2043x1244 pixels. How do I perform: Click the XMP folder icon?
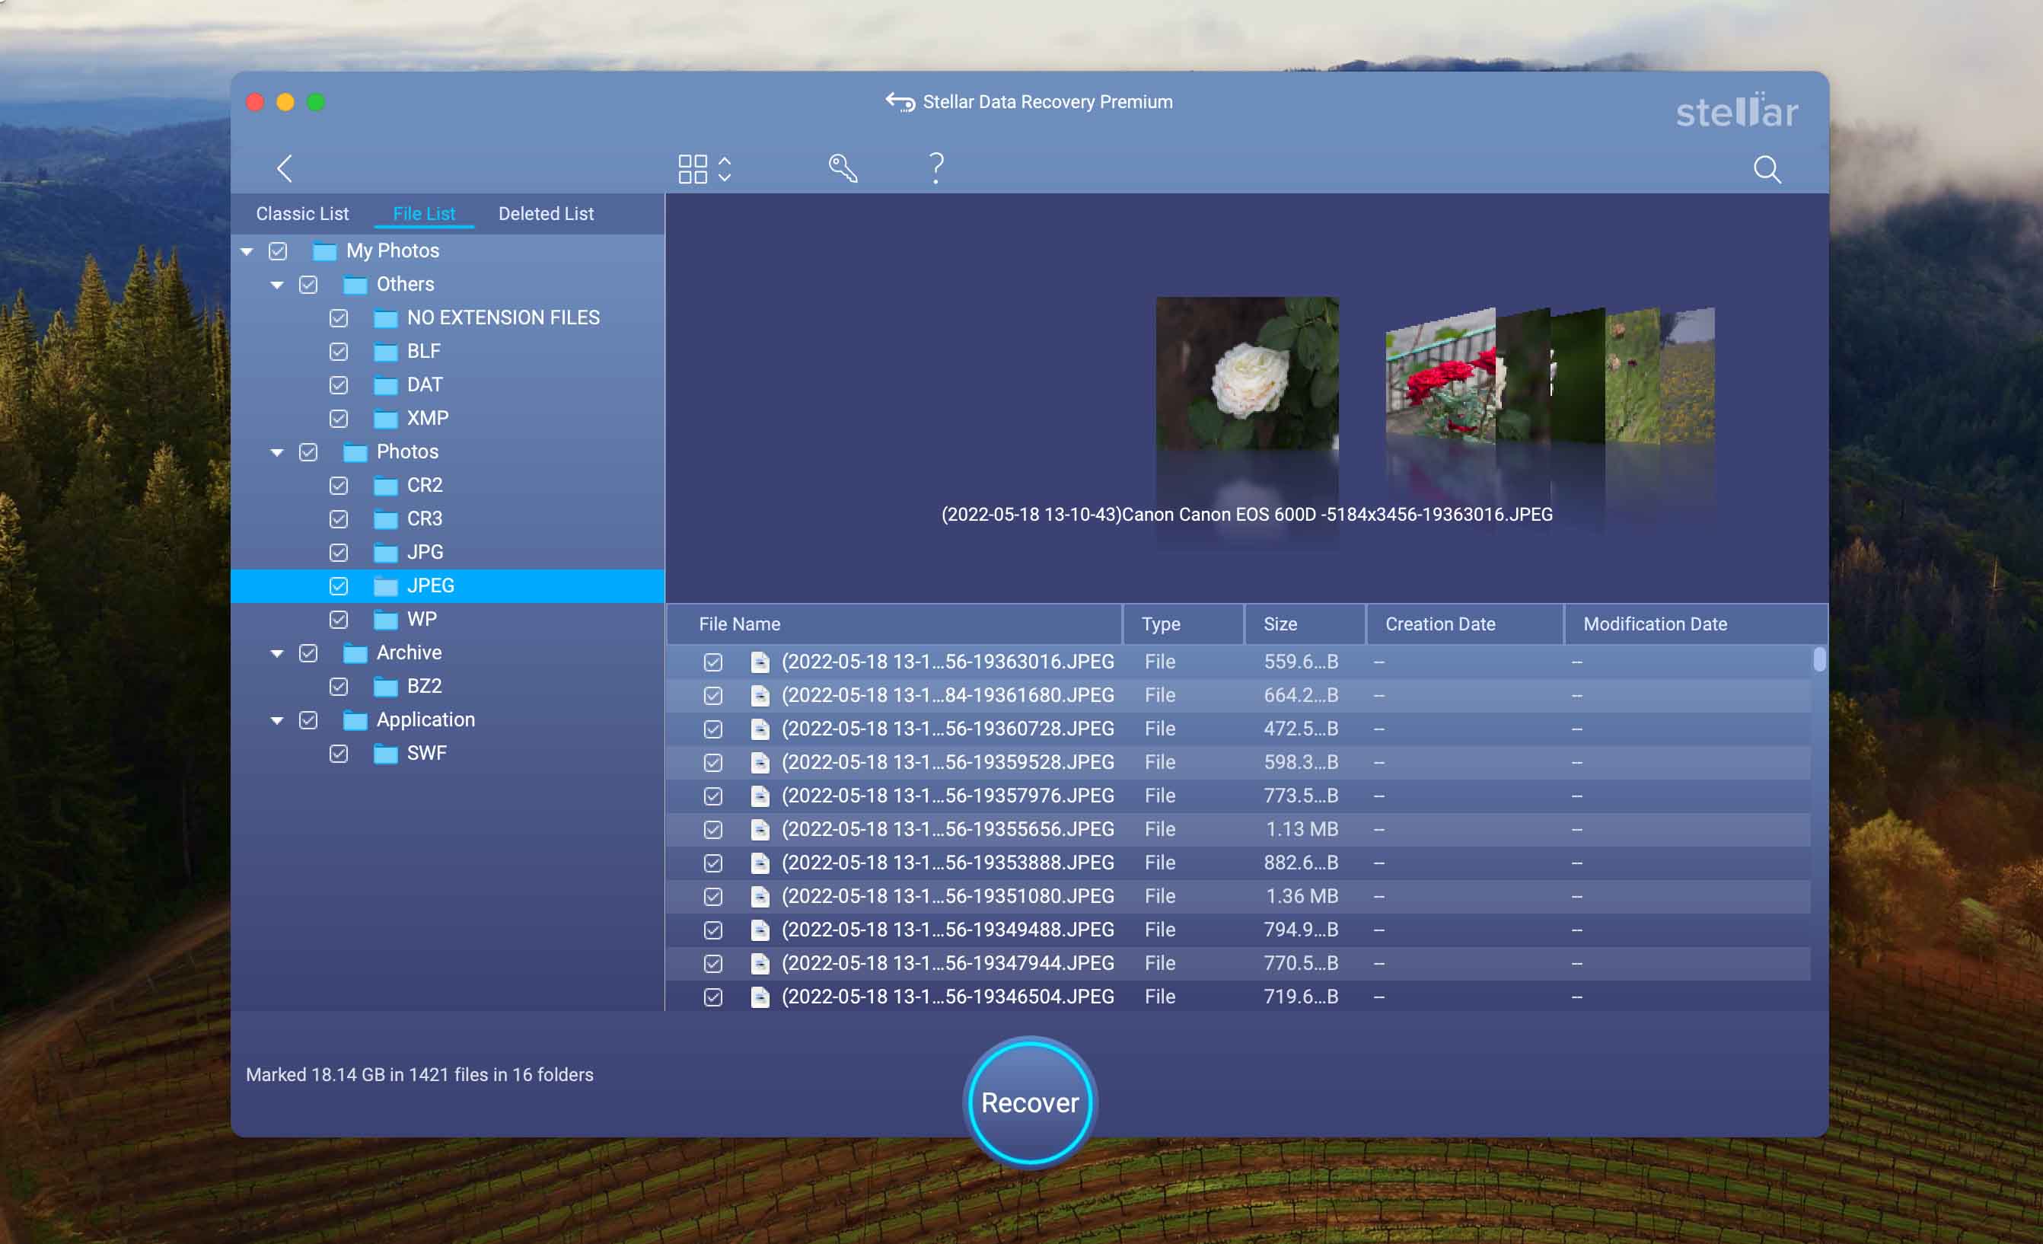(x=386, y=419)
